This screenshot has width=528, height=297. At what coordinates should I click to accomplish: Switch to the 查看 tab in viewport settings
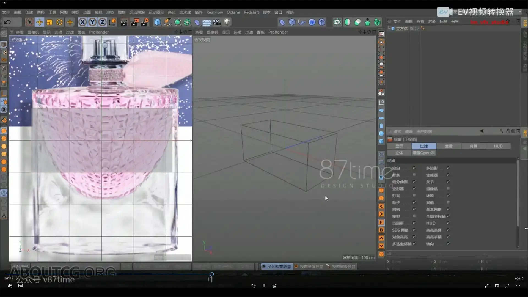pyautogui.click(x=449, y=146)
